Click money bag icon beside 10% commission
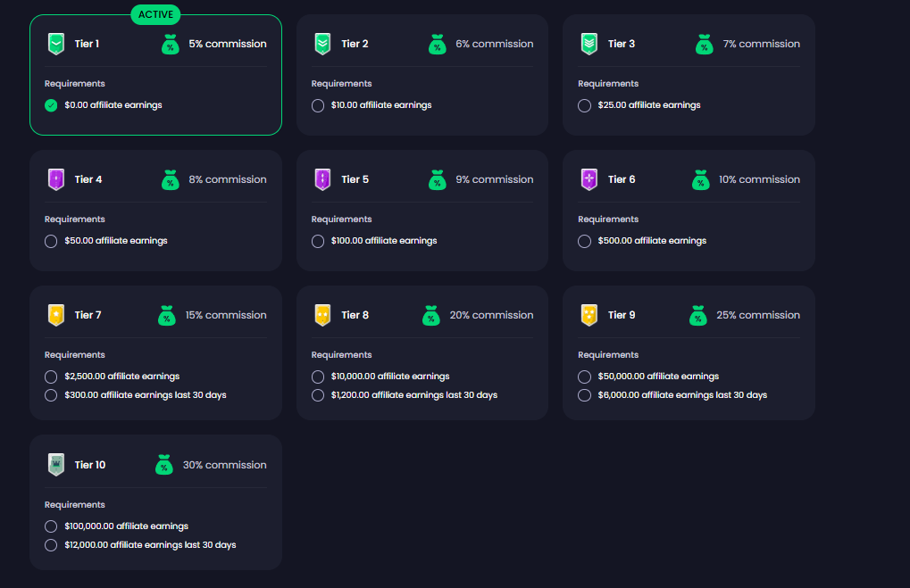This screenshot has height=588, width=910. tap(700, 179)
